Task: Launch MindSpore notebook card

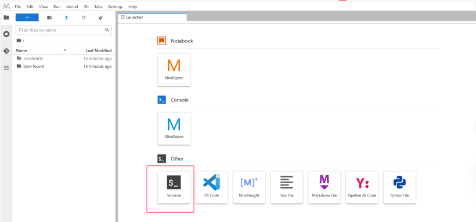Action: click(174, 70)
